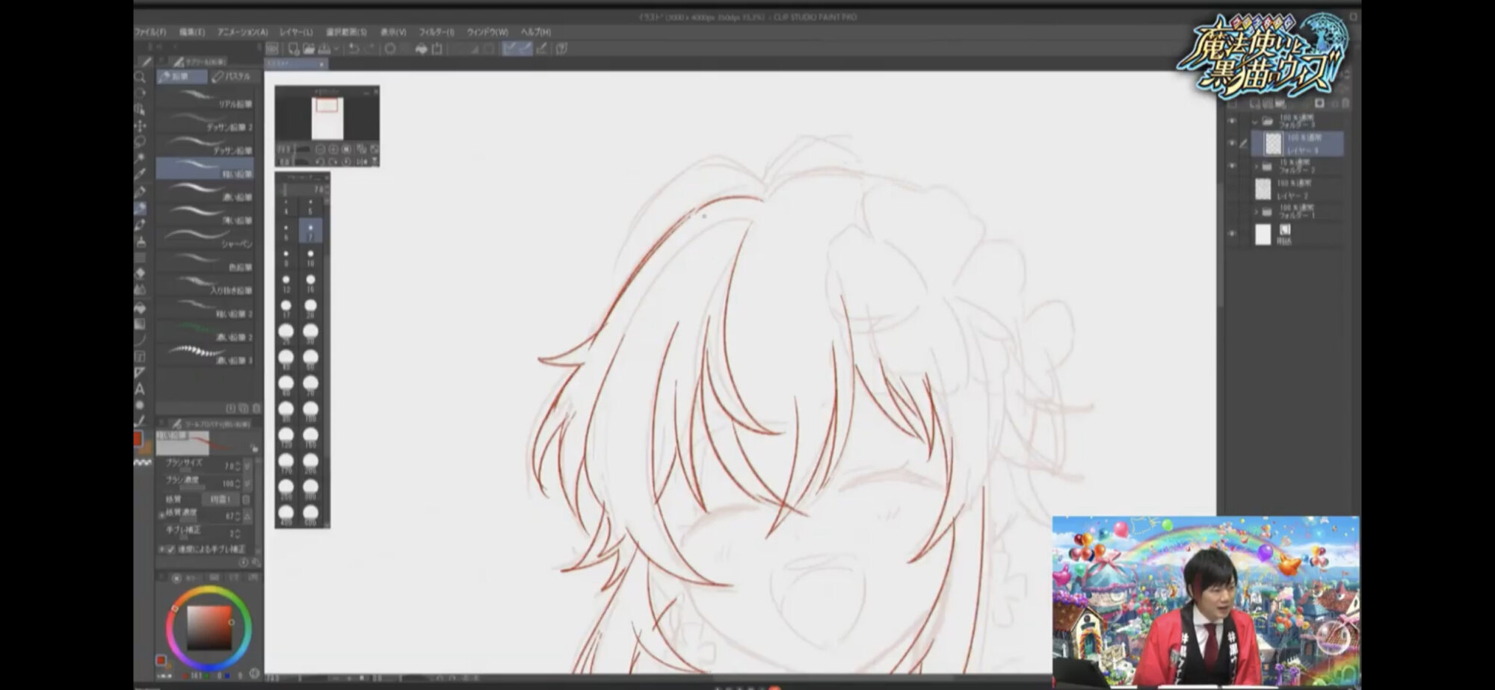This screenshot has height=690, width=1495.
Task: Select brush size 10 preset
Action: pyautogui.click(x=310, y=258)
